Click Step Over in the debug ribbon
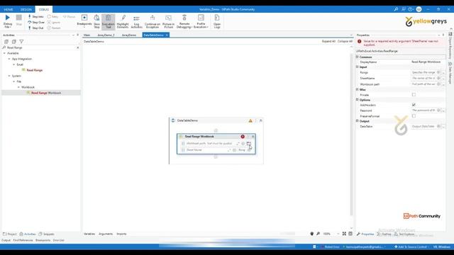Viewport: 454px width, 255px height. [36, 22]
